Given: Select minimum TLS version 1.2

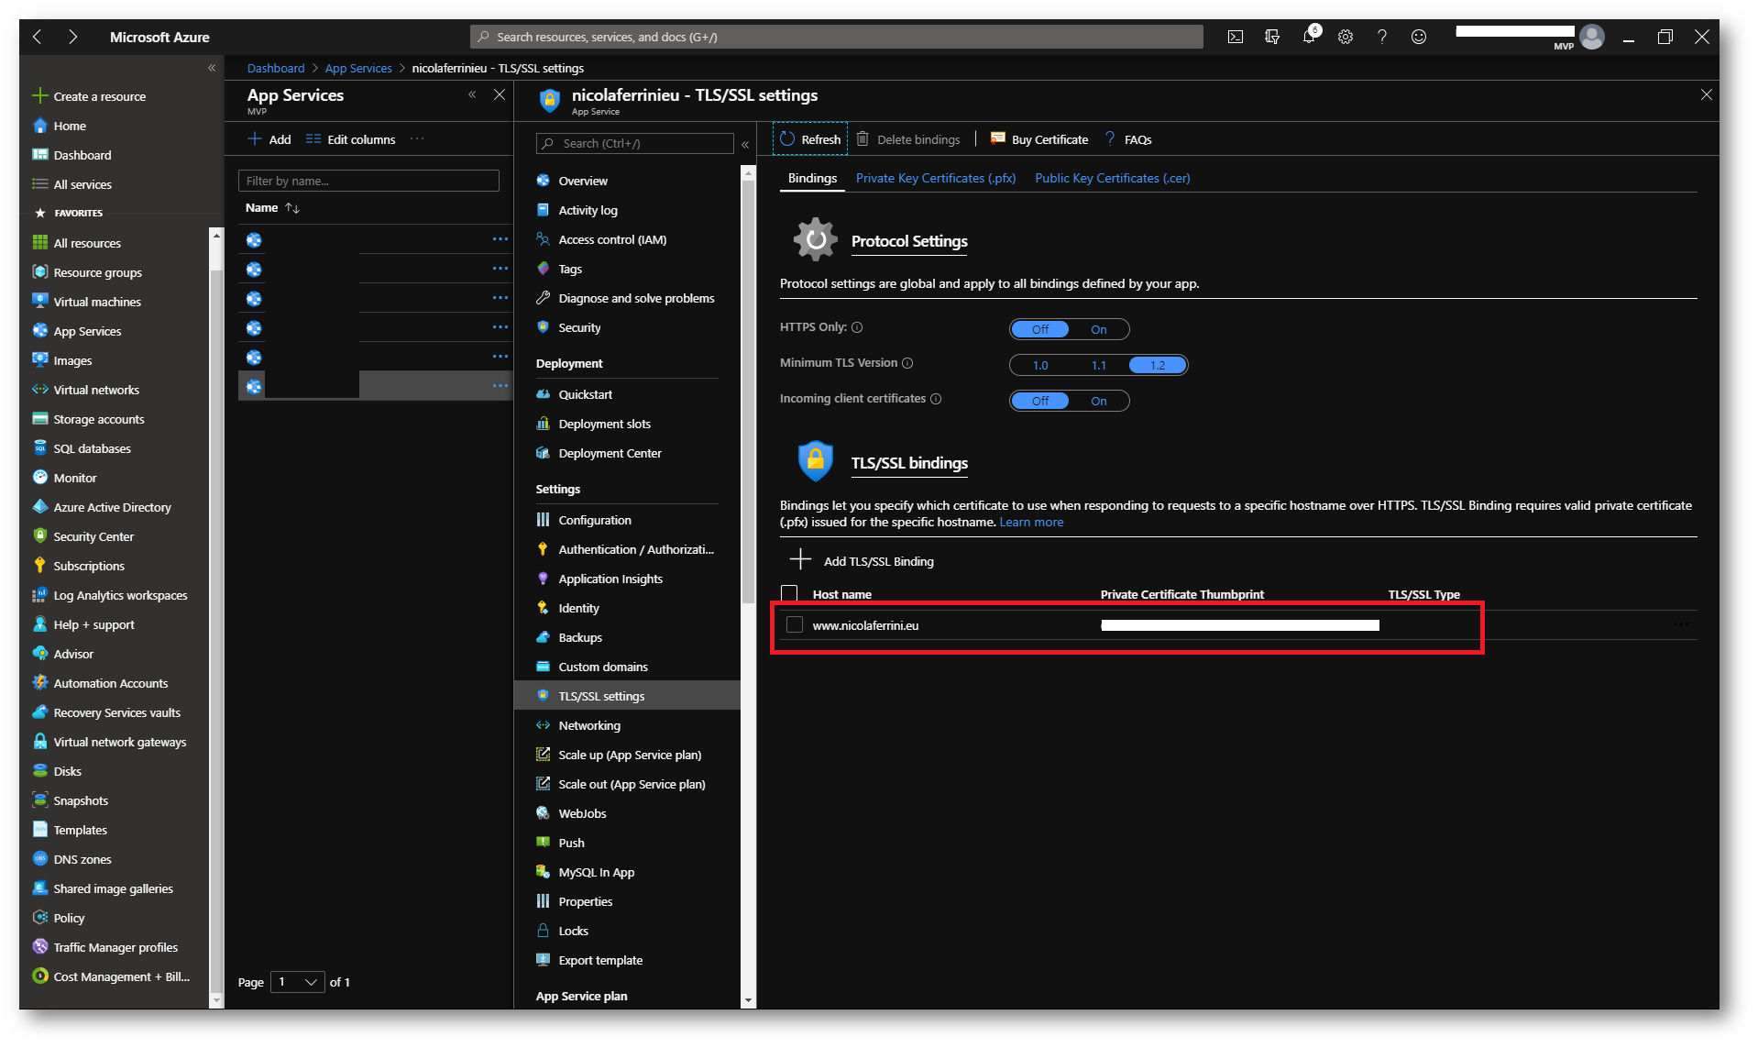Looking at the screenshot, I should [1158, 365].
